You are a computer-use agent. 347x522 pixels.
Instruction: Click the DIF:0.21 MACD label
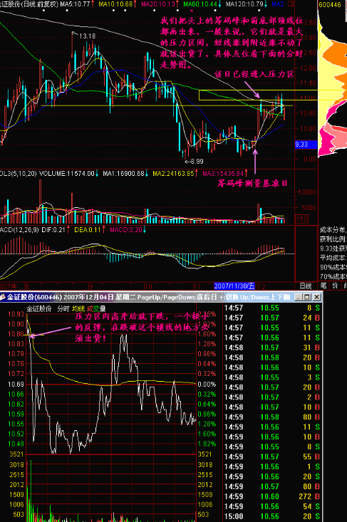point(53,230)
